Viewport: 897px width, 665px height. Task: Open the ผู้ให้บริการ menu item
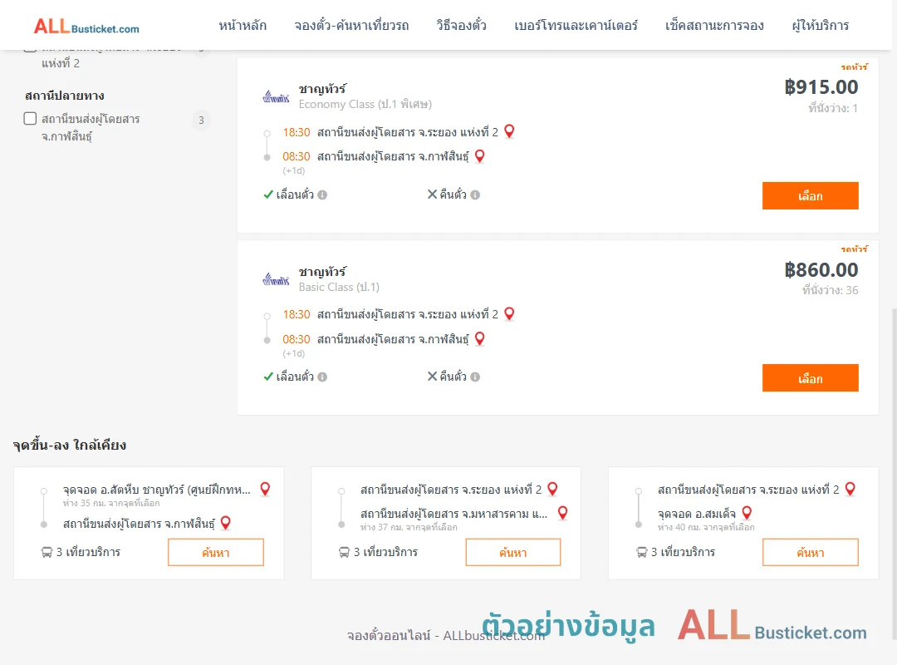(x=820, y=26)
